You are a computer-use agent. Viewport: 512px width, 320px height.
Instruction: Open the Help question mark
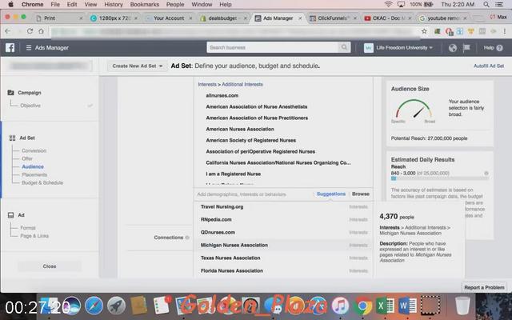coord(499,48)
